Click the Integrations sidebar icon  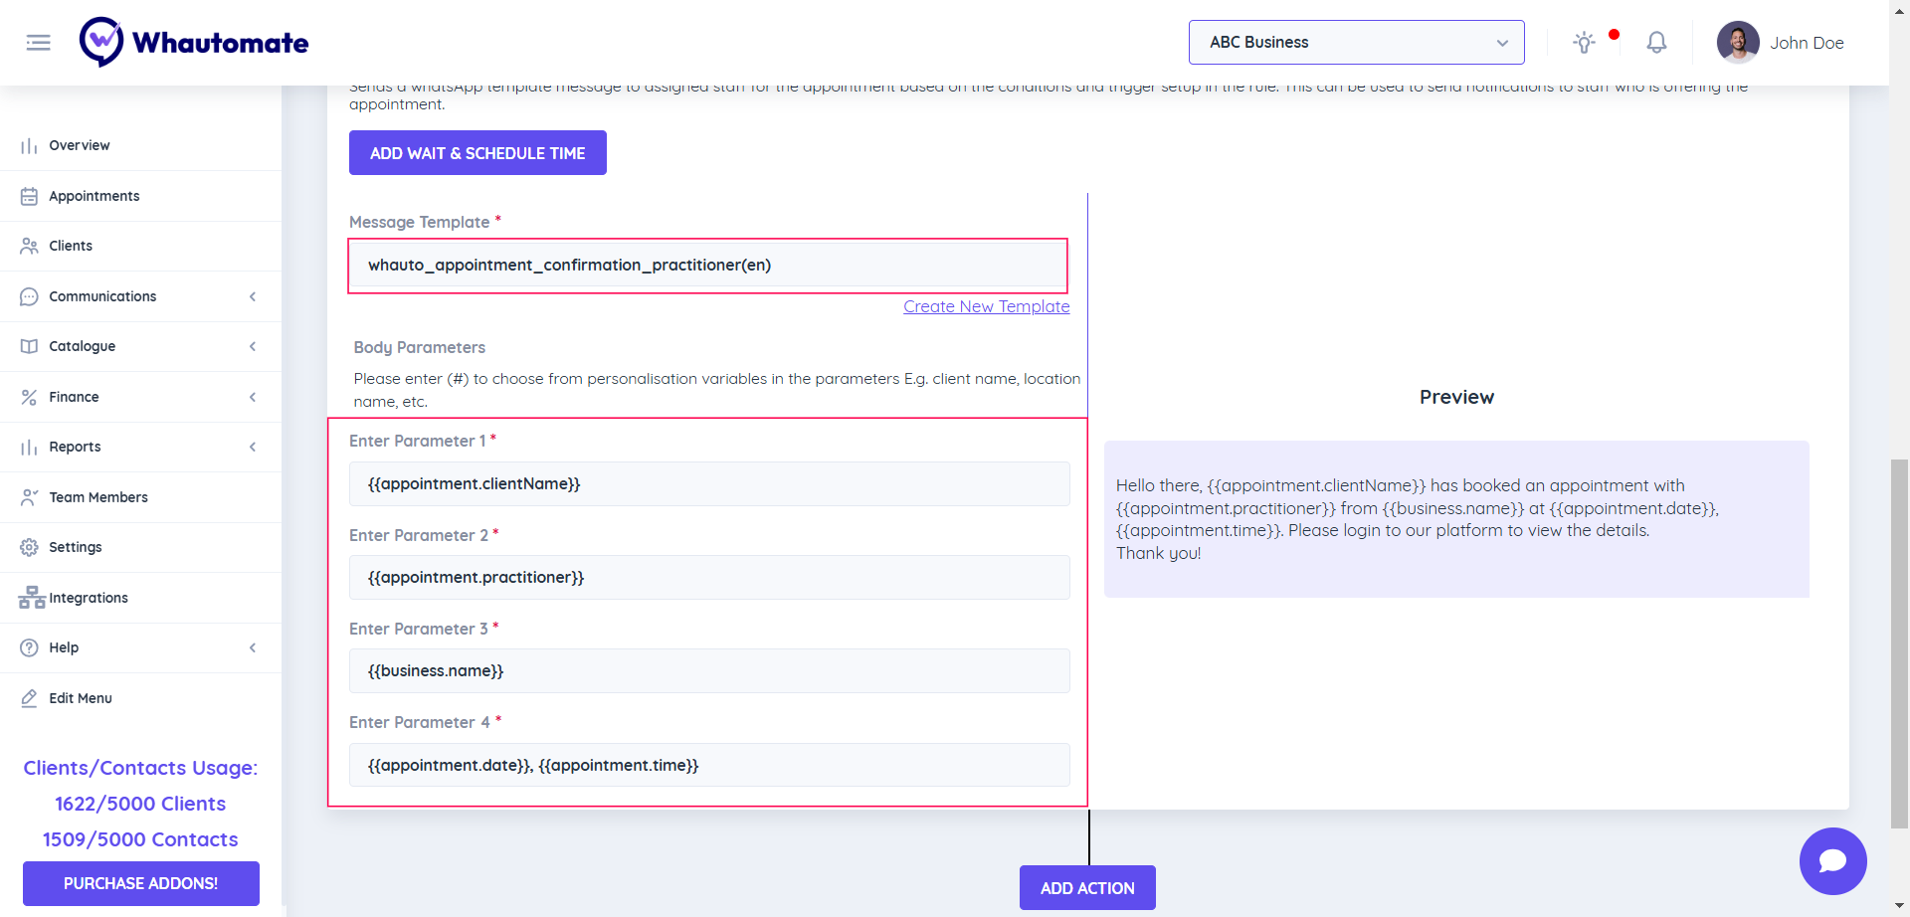tap(31, 598)
